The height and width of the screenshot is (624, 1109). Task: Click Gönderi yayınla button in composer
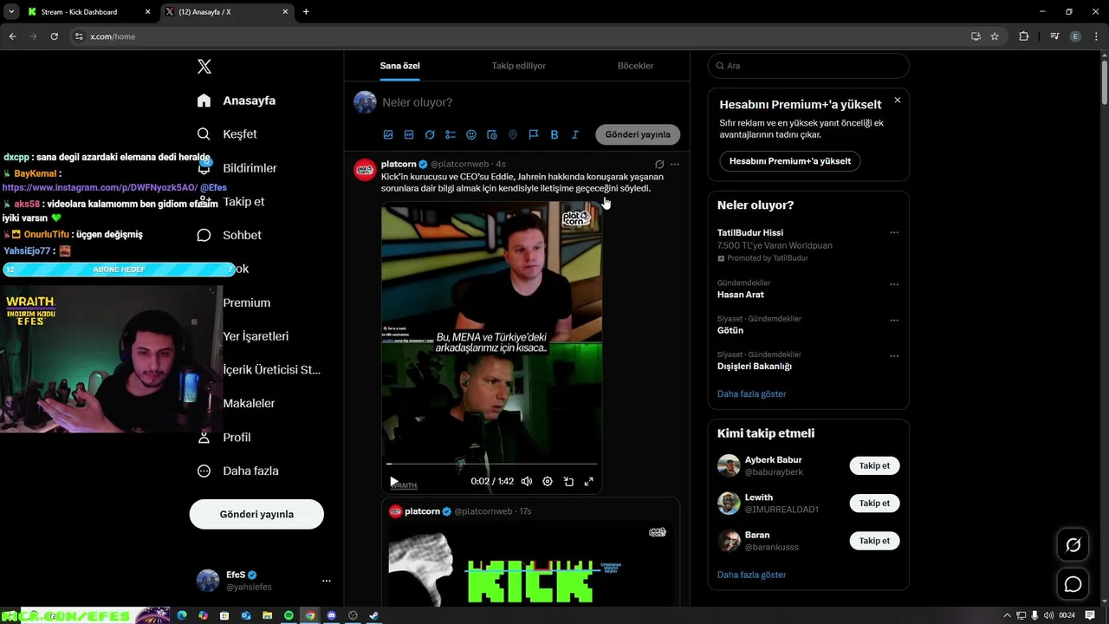[638, 134]
